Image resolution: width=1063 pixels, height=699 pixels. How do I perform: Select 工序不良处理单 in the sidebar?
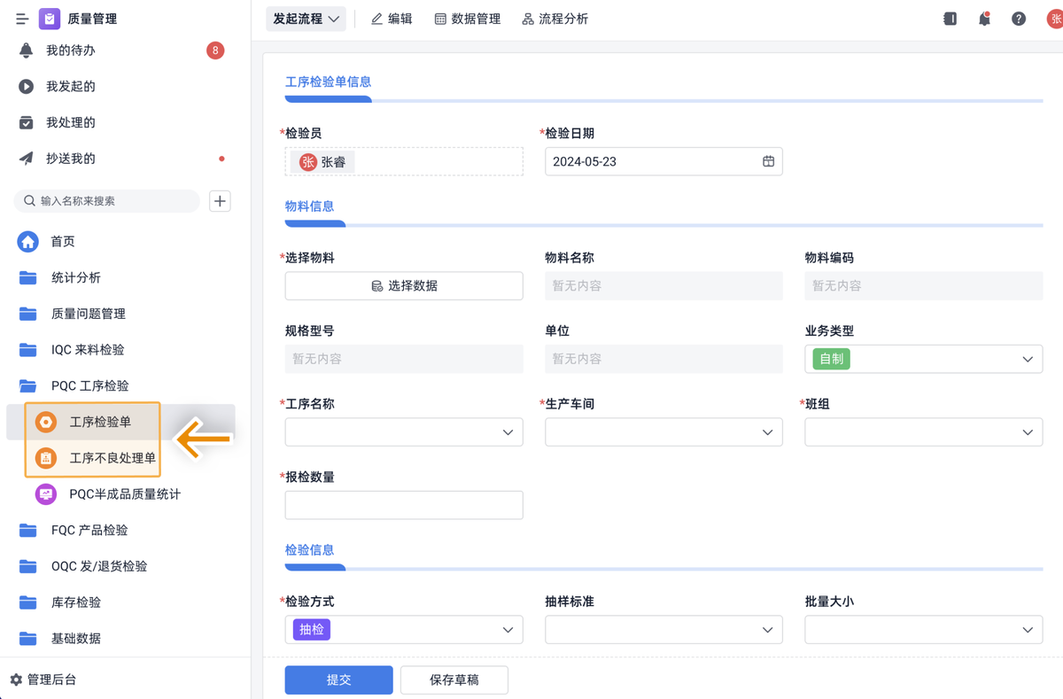point(113,458)
